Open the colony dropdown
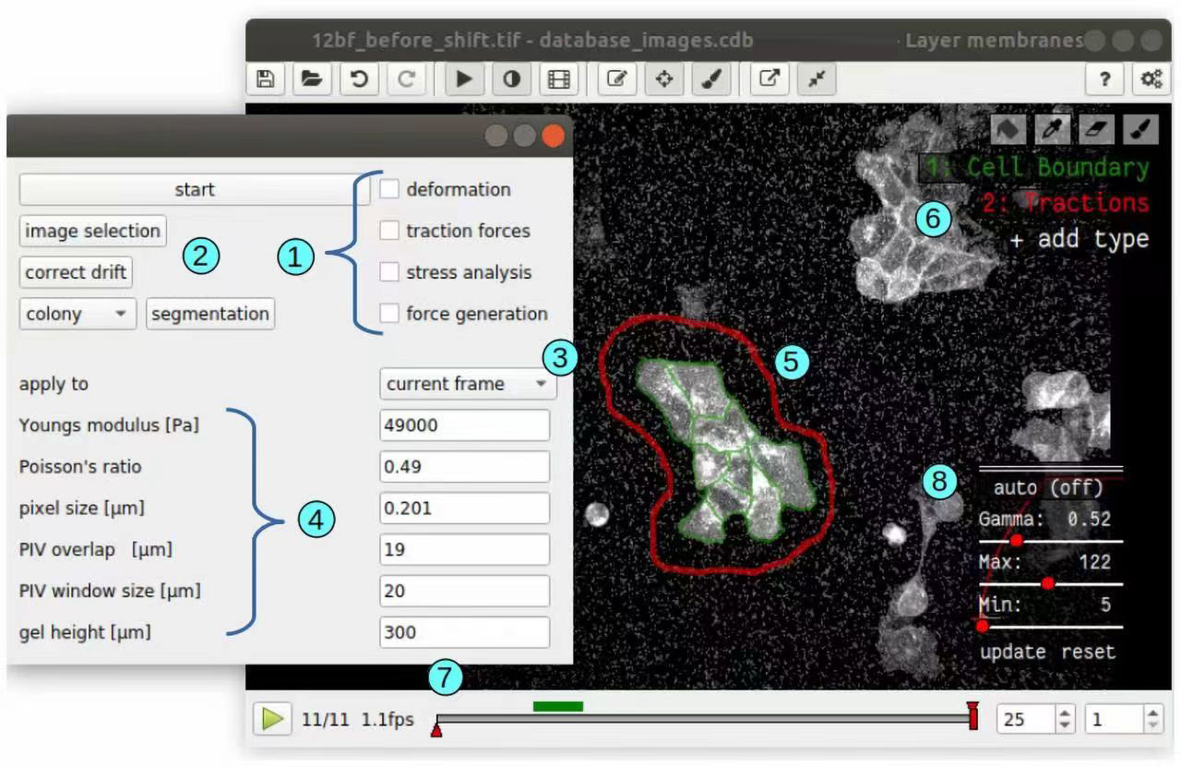This screenshot has height=767, width=1181. click(x=78, y=314)
